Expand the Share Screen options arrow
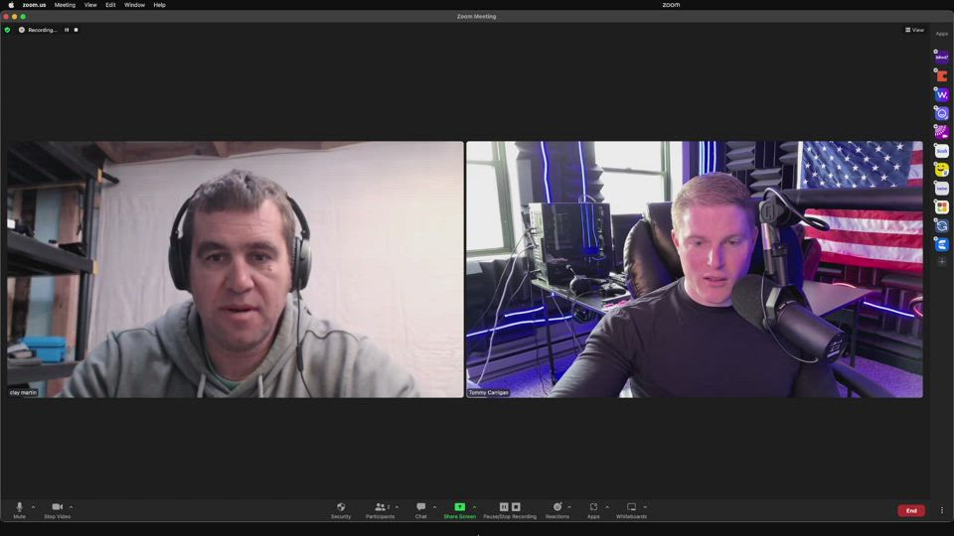Screen dimensions: 954x536 [474, 506]
